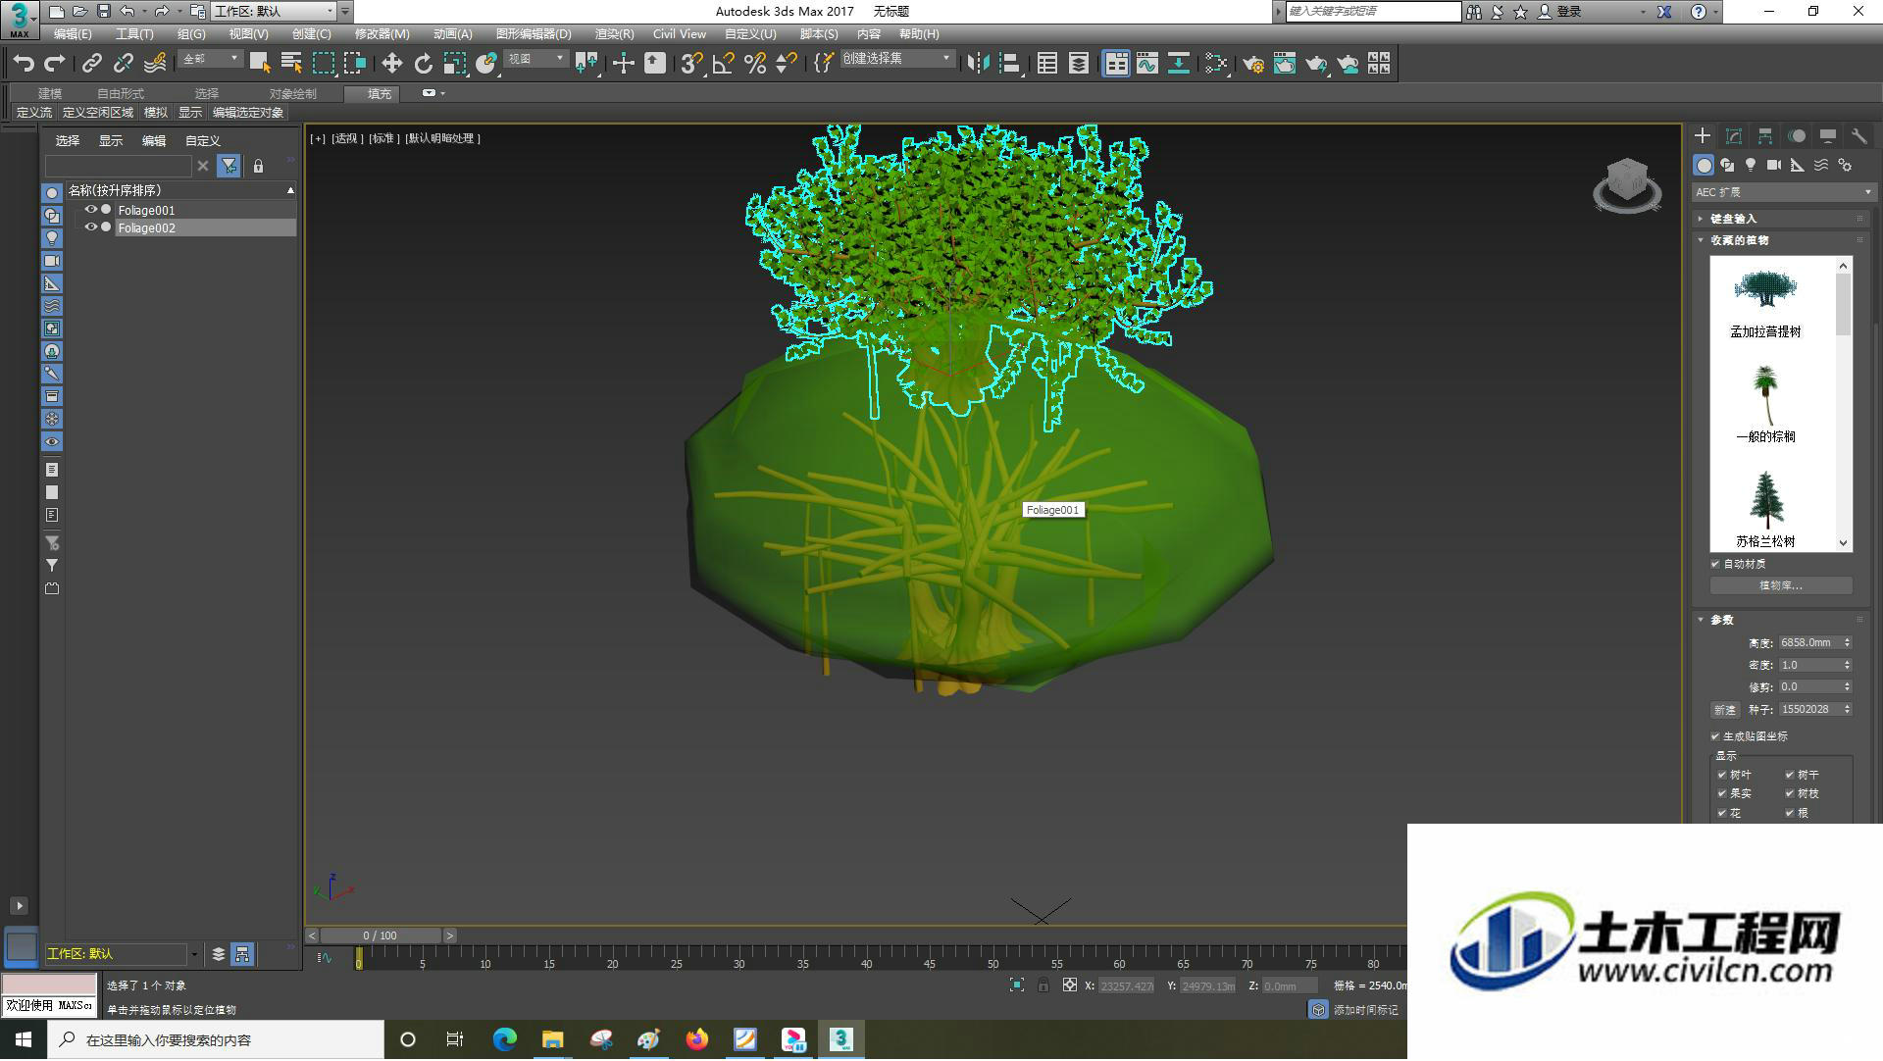Click the 植物库... button
The height and width of the screenshot is (1061, 1883).
[1780, 585]
